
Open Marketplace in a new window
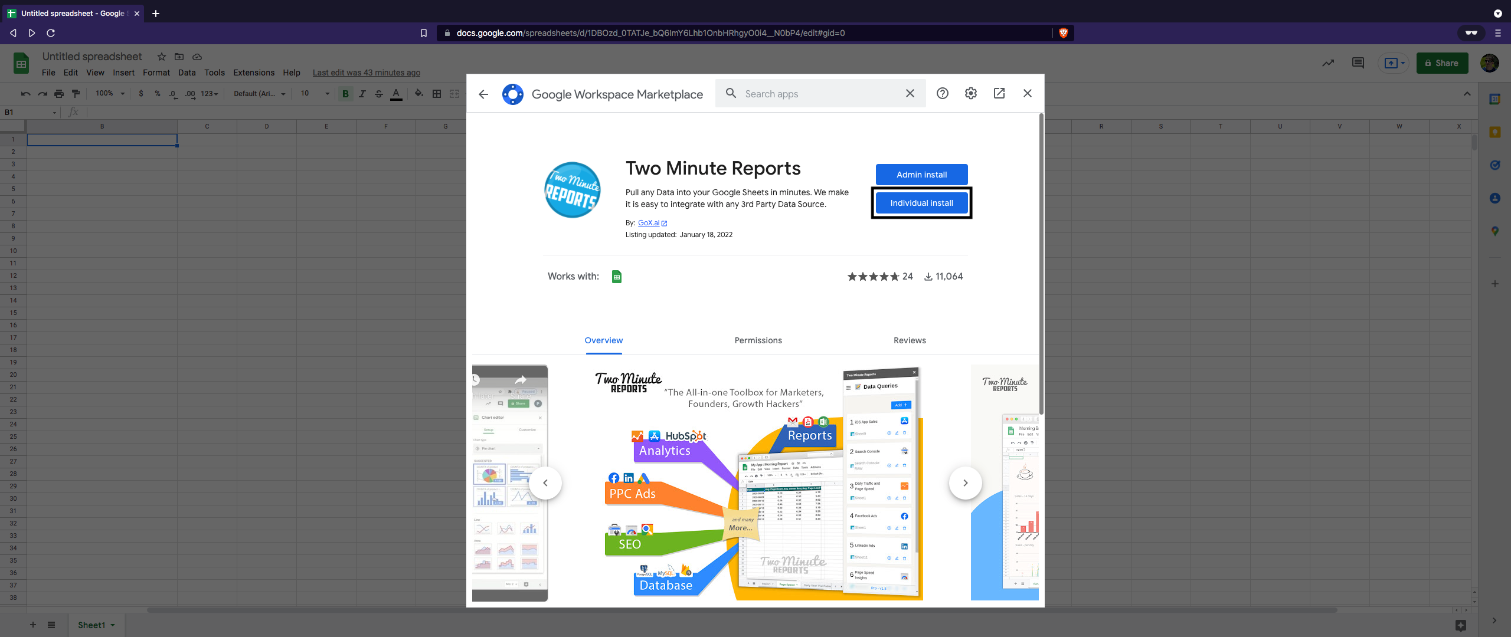coord(999,93)
